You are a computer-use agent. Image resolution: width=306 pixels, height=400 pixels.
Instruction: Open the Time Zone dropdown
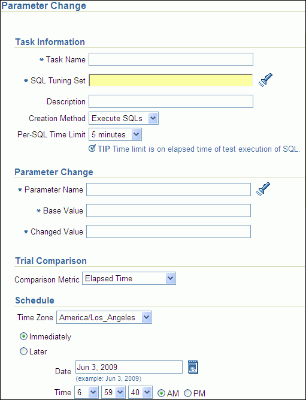(104, 317)
